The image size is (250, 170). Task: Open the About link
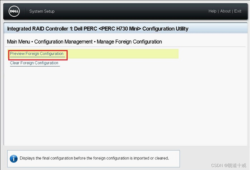click(x=225, y=11)
